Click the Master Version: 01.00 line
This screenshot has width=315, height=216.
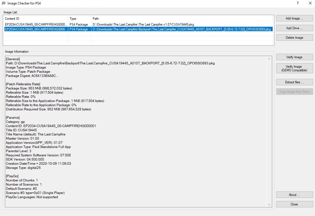click(23, 139)
